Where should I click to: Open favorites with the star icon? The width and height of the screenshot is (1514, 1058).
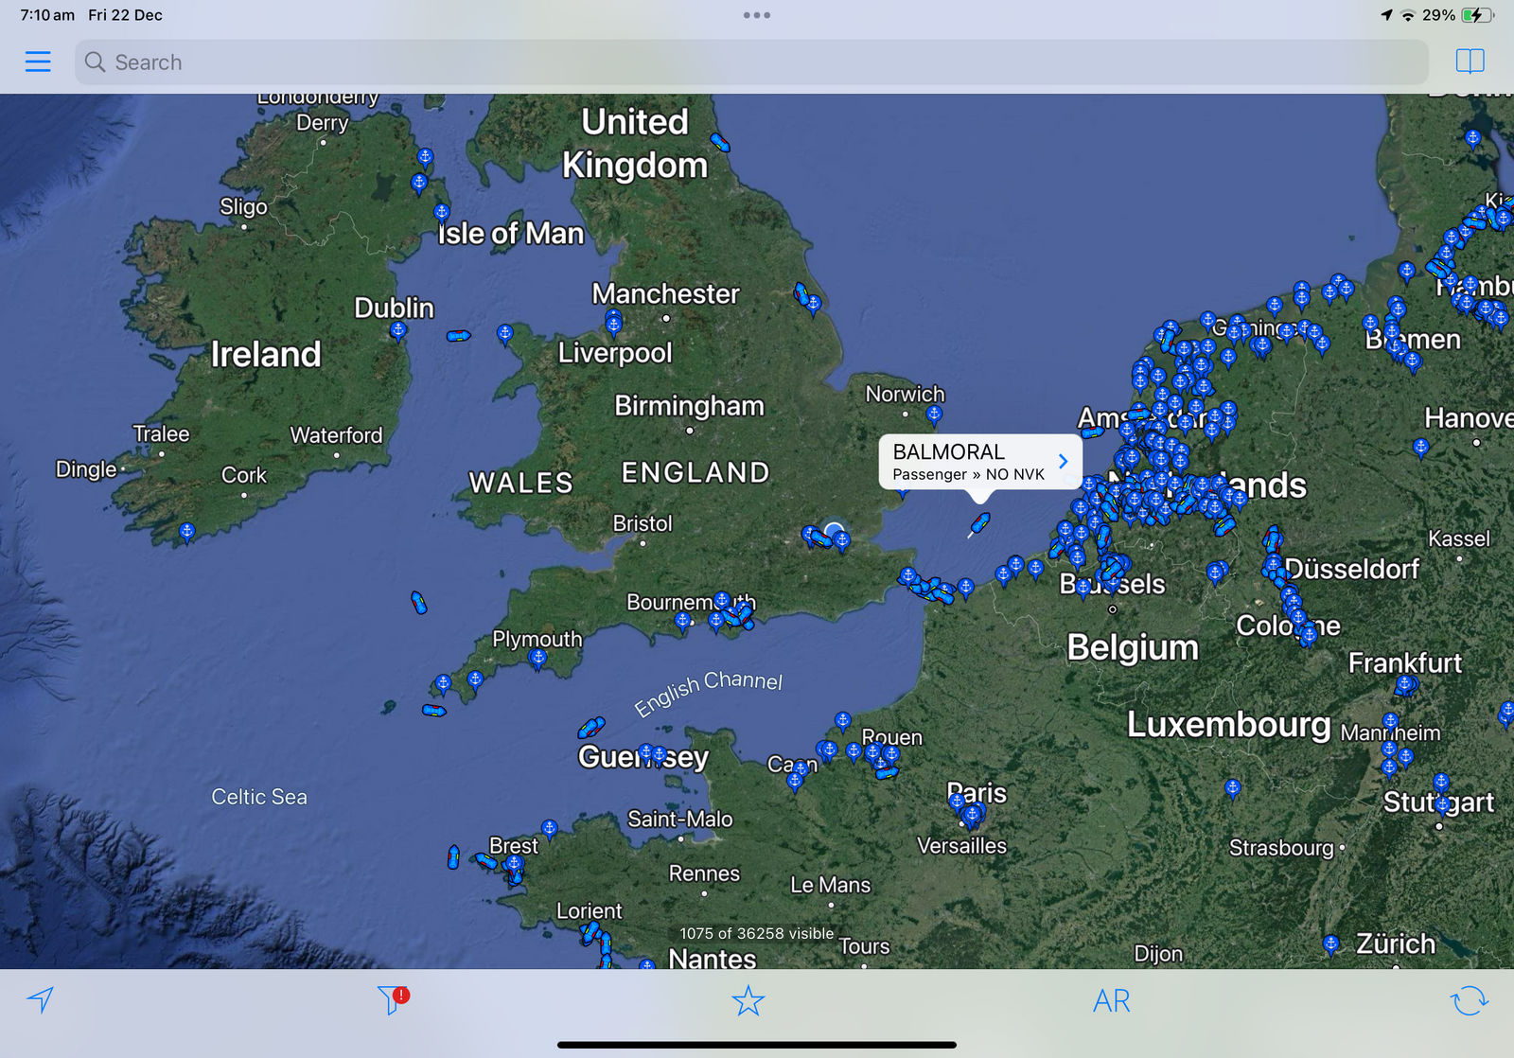[748, 1000]
